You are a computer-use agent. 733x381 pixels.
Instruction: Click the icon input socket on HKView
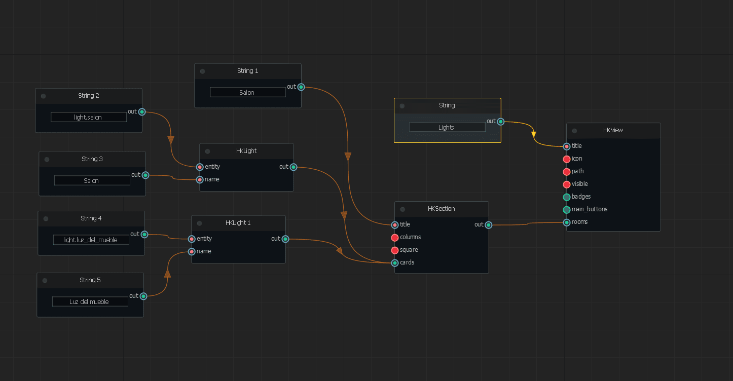pos(566,159)
